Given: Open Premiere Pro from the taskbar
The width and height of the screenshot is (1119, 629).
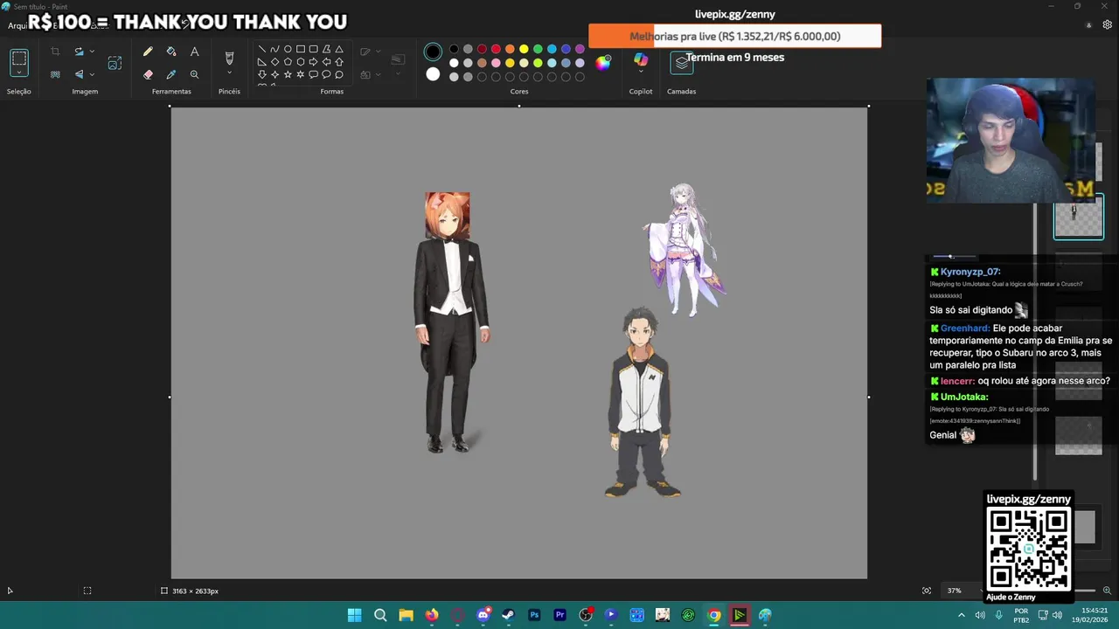Looking at the screenshot, I should (x=559, y=615).
